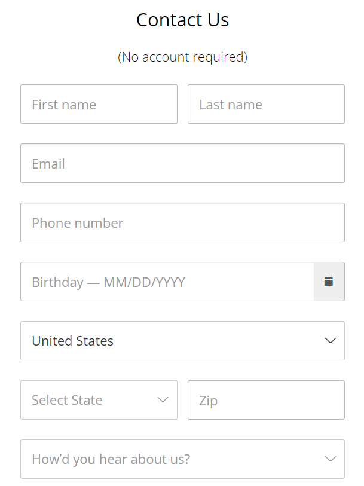The image size is (364, 486).
Task: Click into the Email field
Action: click(x=182, y=163)
